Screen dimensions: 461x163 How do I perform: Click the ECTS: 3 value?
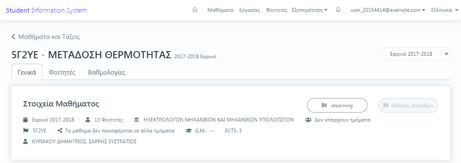coord(233,131)
